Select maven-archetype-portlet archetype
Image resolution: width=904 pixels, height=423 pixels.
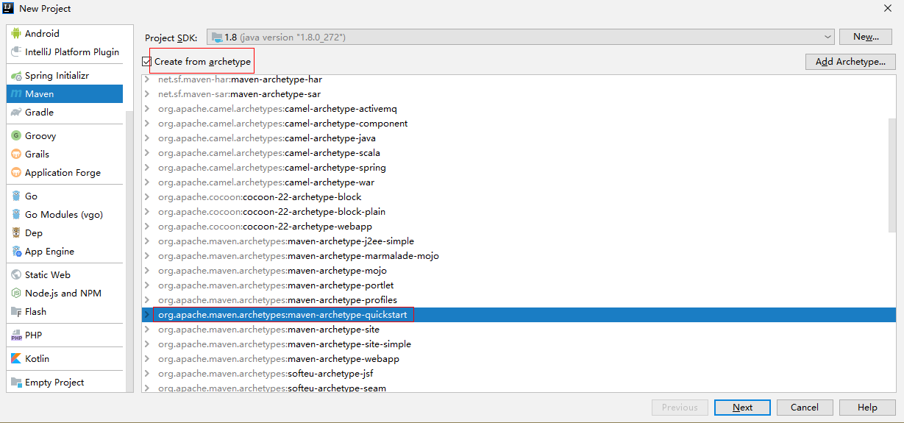tap(519, 285)
